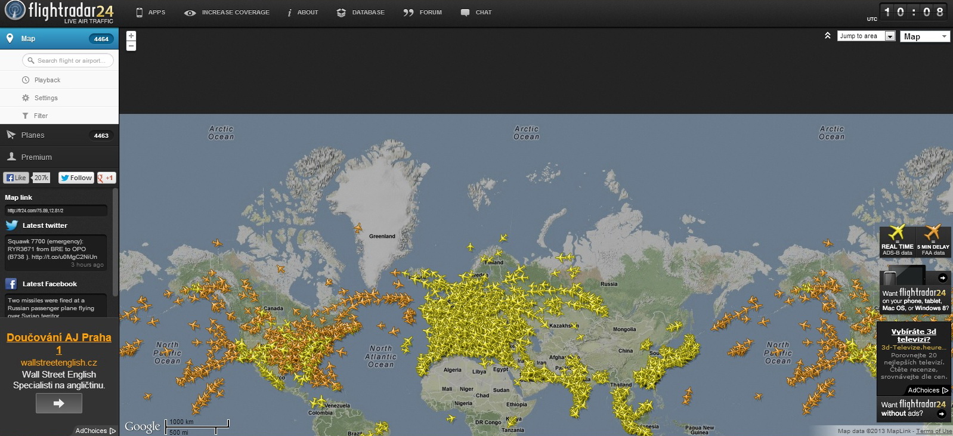Click the 4463 planes count badge
Viewport: 953px width, 436px height.
pos(101,135)
